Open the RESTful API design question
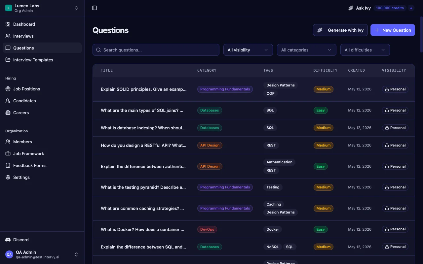Viewport: 423px width, 264px height. pyautogui.click(x=143, y=145)
